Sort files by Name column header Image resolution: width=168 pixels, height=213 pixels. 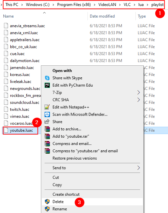8,16
